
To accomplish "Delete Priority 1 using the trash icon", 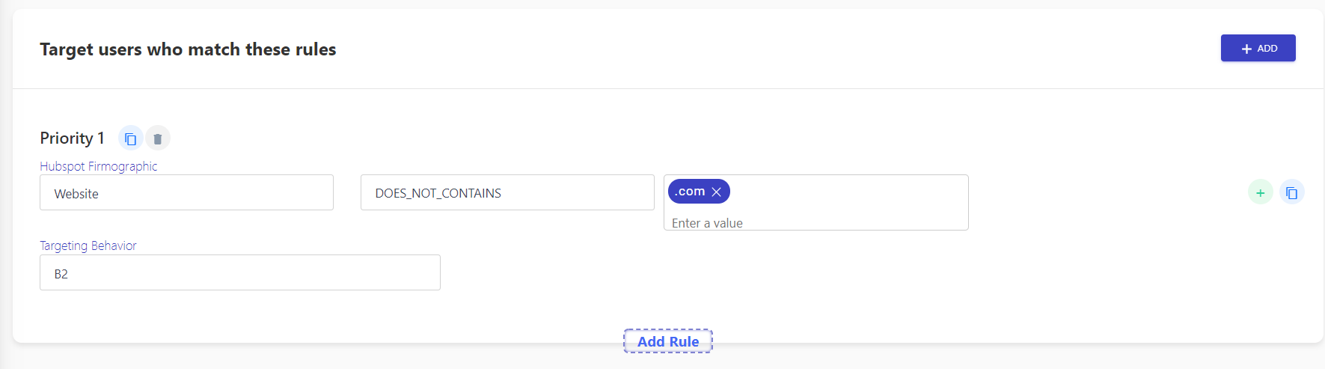I will (x=157, y=138).
